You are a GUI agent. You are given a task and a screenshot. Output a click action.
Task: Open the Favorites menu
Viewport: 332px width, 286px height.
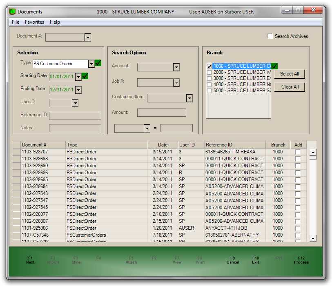tap(34, 22)
